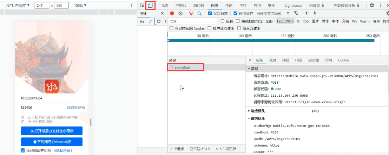Open DevTools settings gear
Image resolution: width=389 pixels, height=155 pixels.
coord(372,6)
